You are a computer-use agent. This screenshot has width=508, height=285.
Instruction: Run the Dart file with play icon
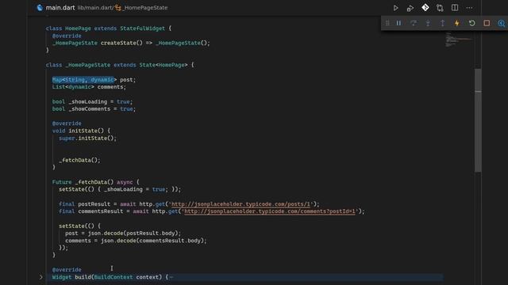click(x=395, y=8)
